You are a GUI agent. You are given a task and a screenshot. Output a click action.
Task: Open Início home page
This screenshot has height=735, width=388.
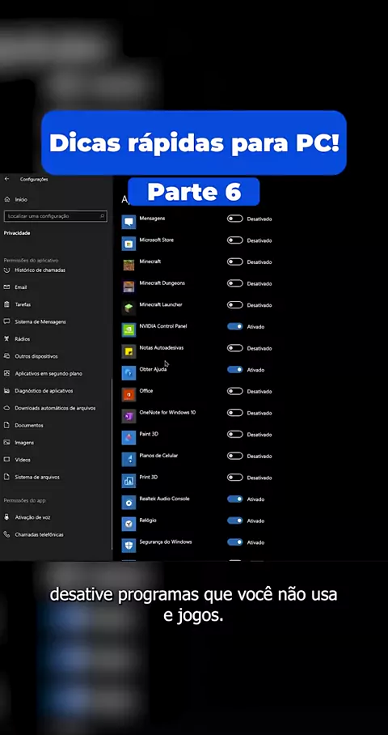coord(16,200)
